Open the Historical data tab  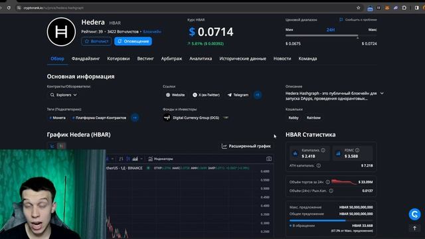point(242,58)
